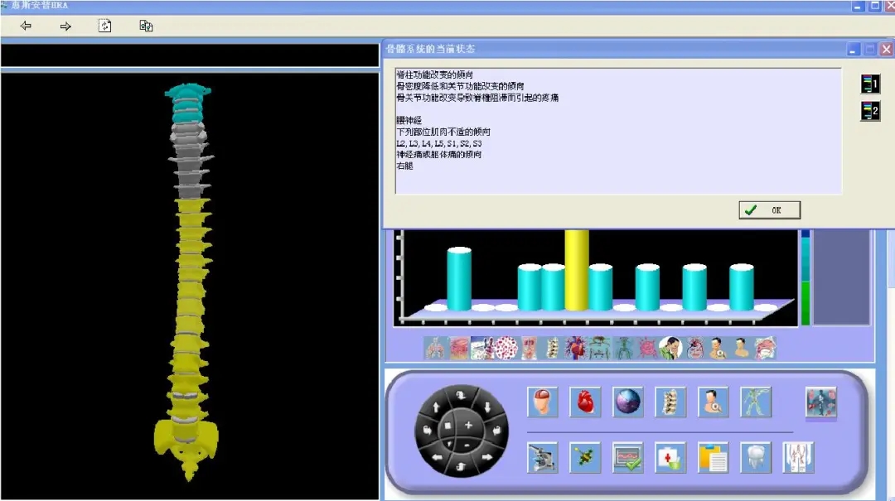Screen dimensions: 895x501
Task: Click the list icon labeled 1
Action: coord(869,84)
